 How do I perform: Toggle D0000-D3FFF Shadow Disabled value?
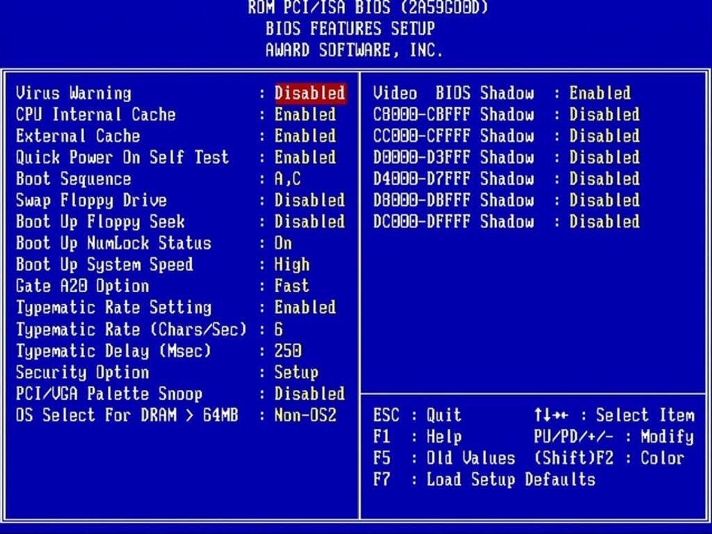coord(605,157)
